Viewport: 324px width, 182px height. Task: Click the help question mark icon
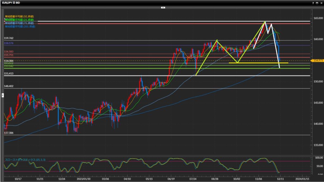coord(313,3)
